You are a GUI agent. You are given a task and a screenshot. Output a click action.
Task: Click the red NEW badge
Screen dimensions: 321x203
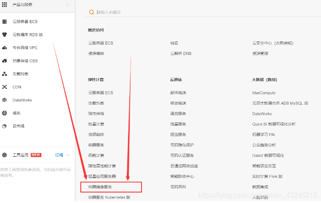pos(36,155)
